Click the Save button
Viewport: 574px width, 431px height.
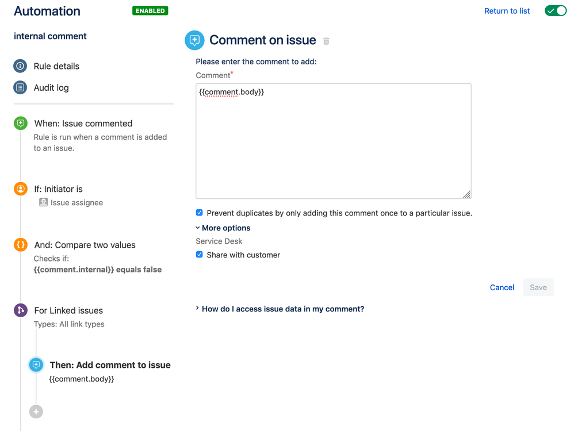pyautogui.click(x=538, y=287)
